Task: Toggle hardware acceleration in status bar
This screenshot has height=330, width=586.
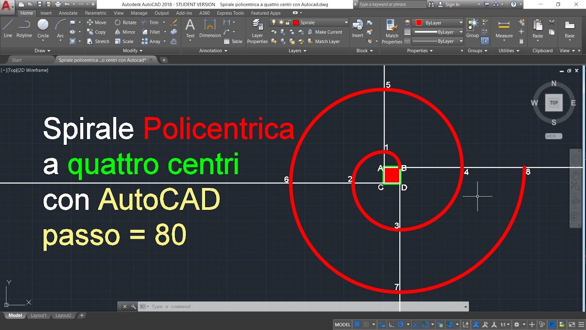Action: (x=552, y=324)
